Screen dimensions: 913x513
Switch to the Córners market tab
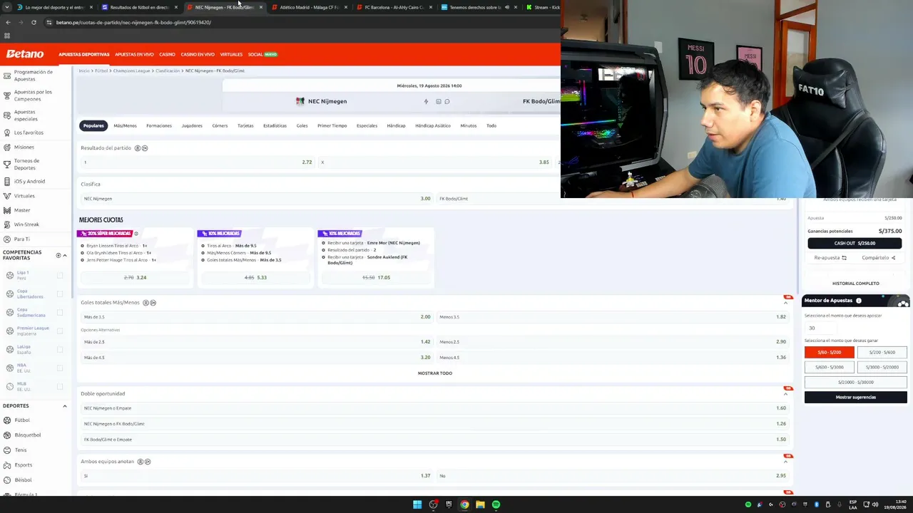tap(220, 125)
